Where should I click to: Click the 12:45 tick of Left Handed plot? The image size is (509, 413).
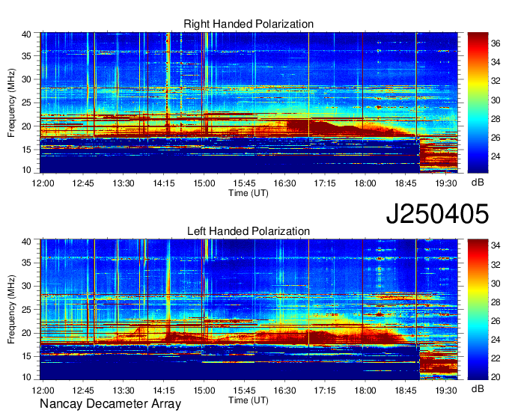pos(83,391)
